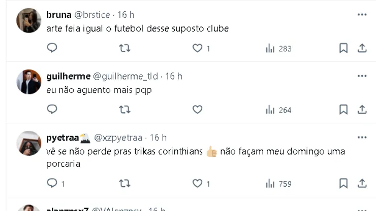Reply to guilherme's tweet
This screenshot has height=211, width=376.
pos(52,109)
